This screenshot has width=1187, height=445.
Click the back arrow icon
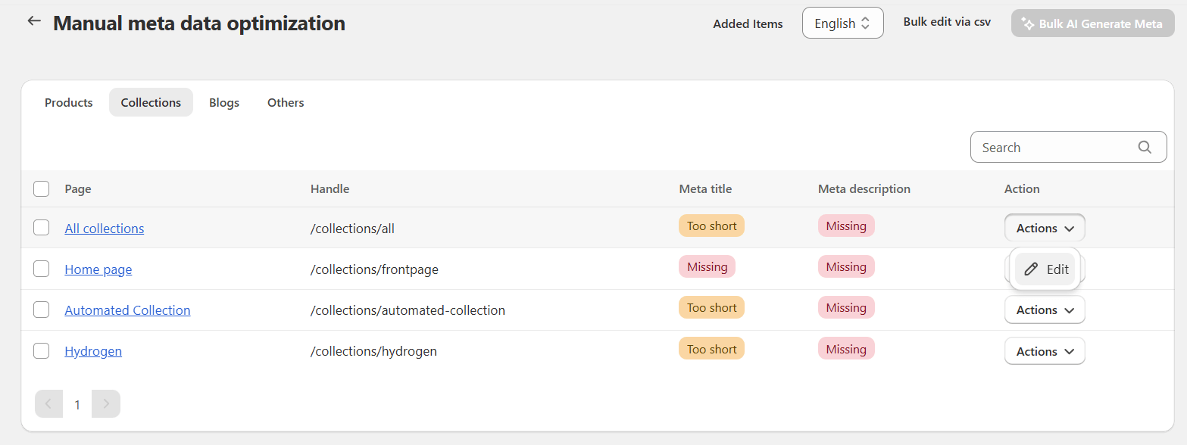33,21
